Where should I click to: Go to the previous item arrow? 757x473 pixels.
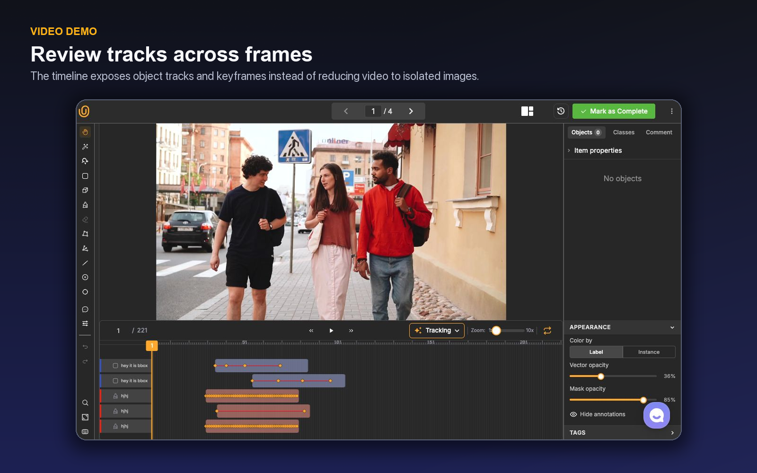(x=346, y=111)
